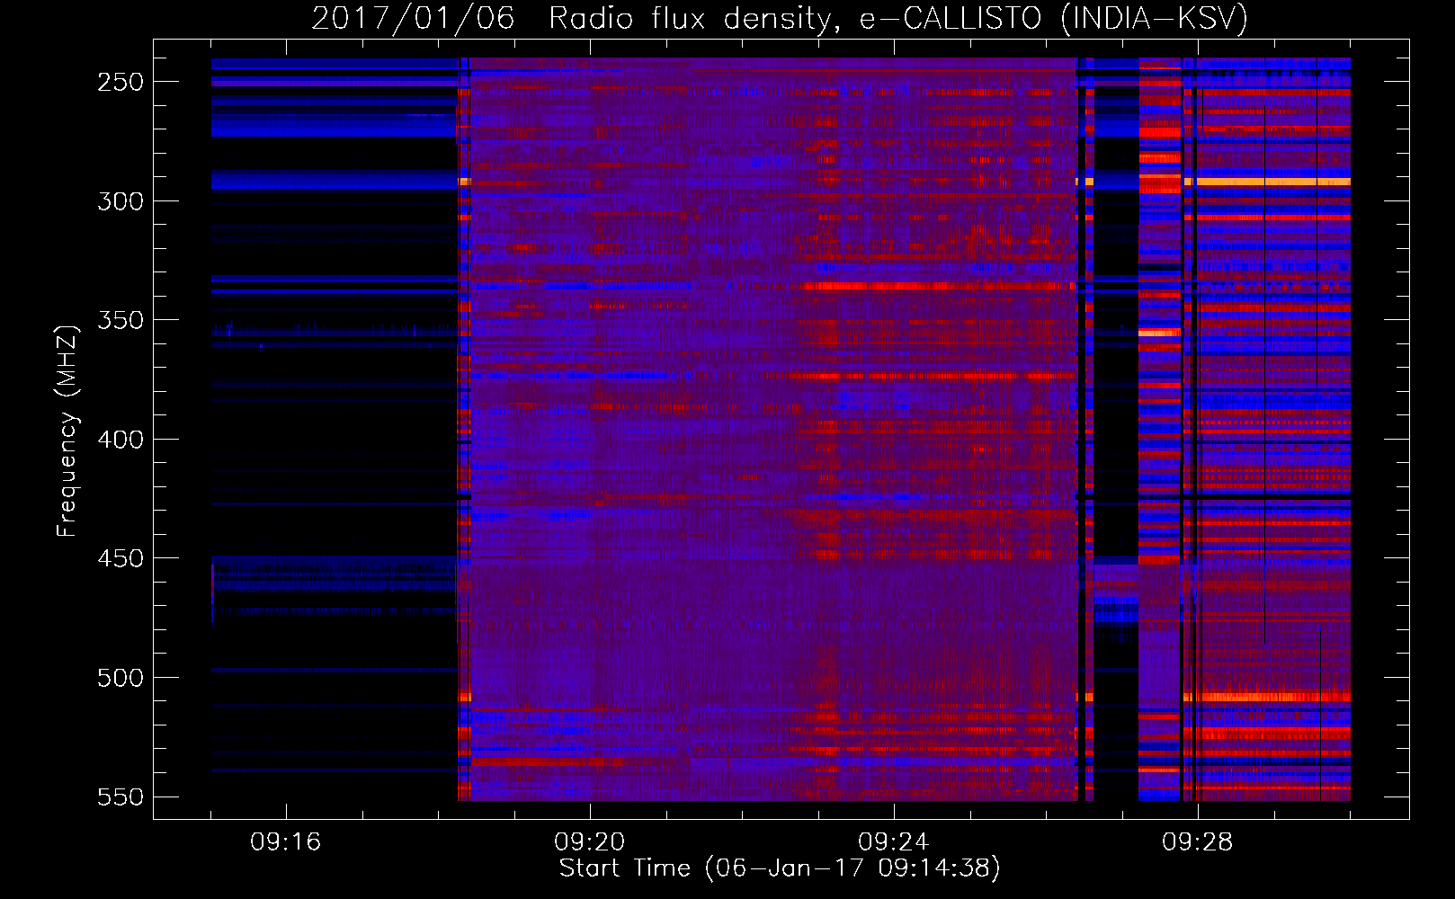The height and width of the screenshot is (899, 1455).
Task: Click the 500 frequency tick label
Action: tap(121, 678)
